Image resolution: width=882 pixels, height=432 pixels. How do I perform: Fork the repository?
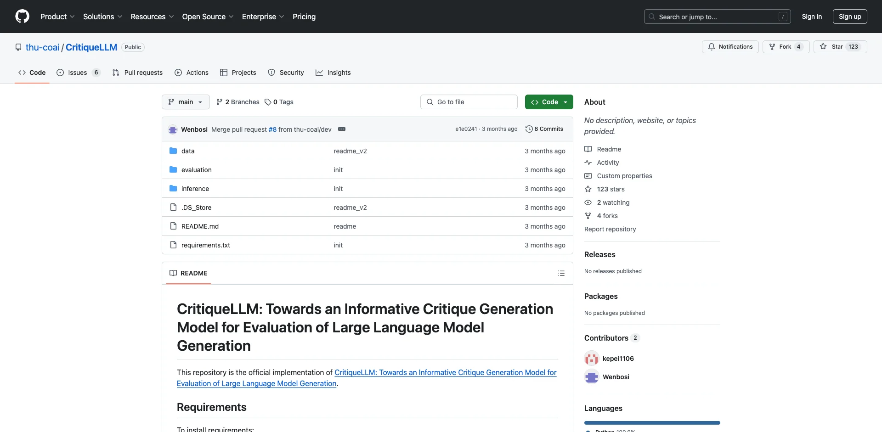pyautogui.click(x=786, y=47)
